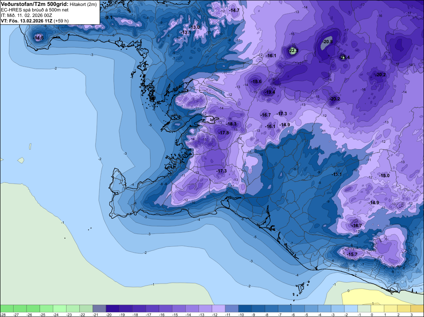Viewport: 424px width, 317px height.
Task: Click the green -22.3 coldest spot marker
Action: (293, 50)
